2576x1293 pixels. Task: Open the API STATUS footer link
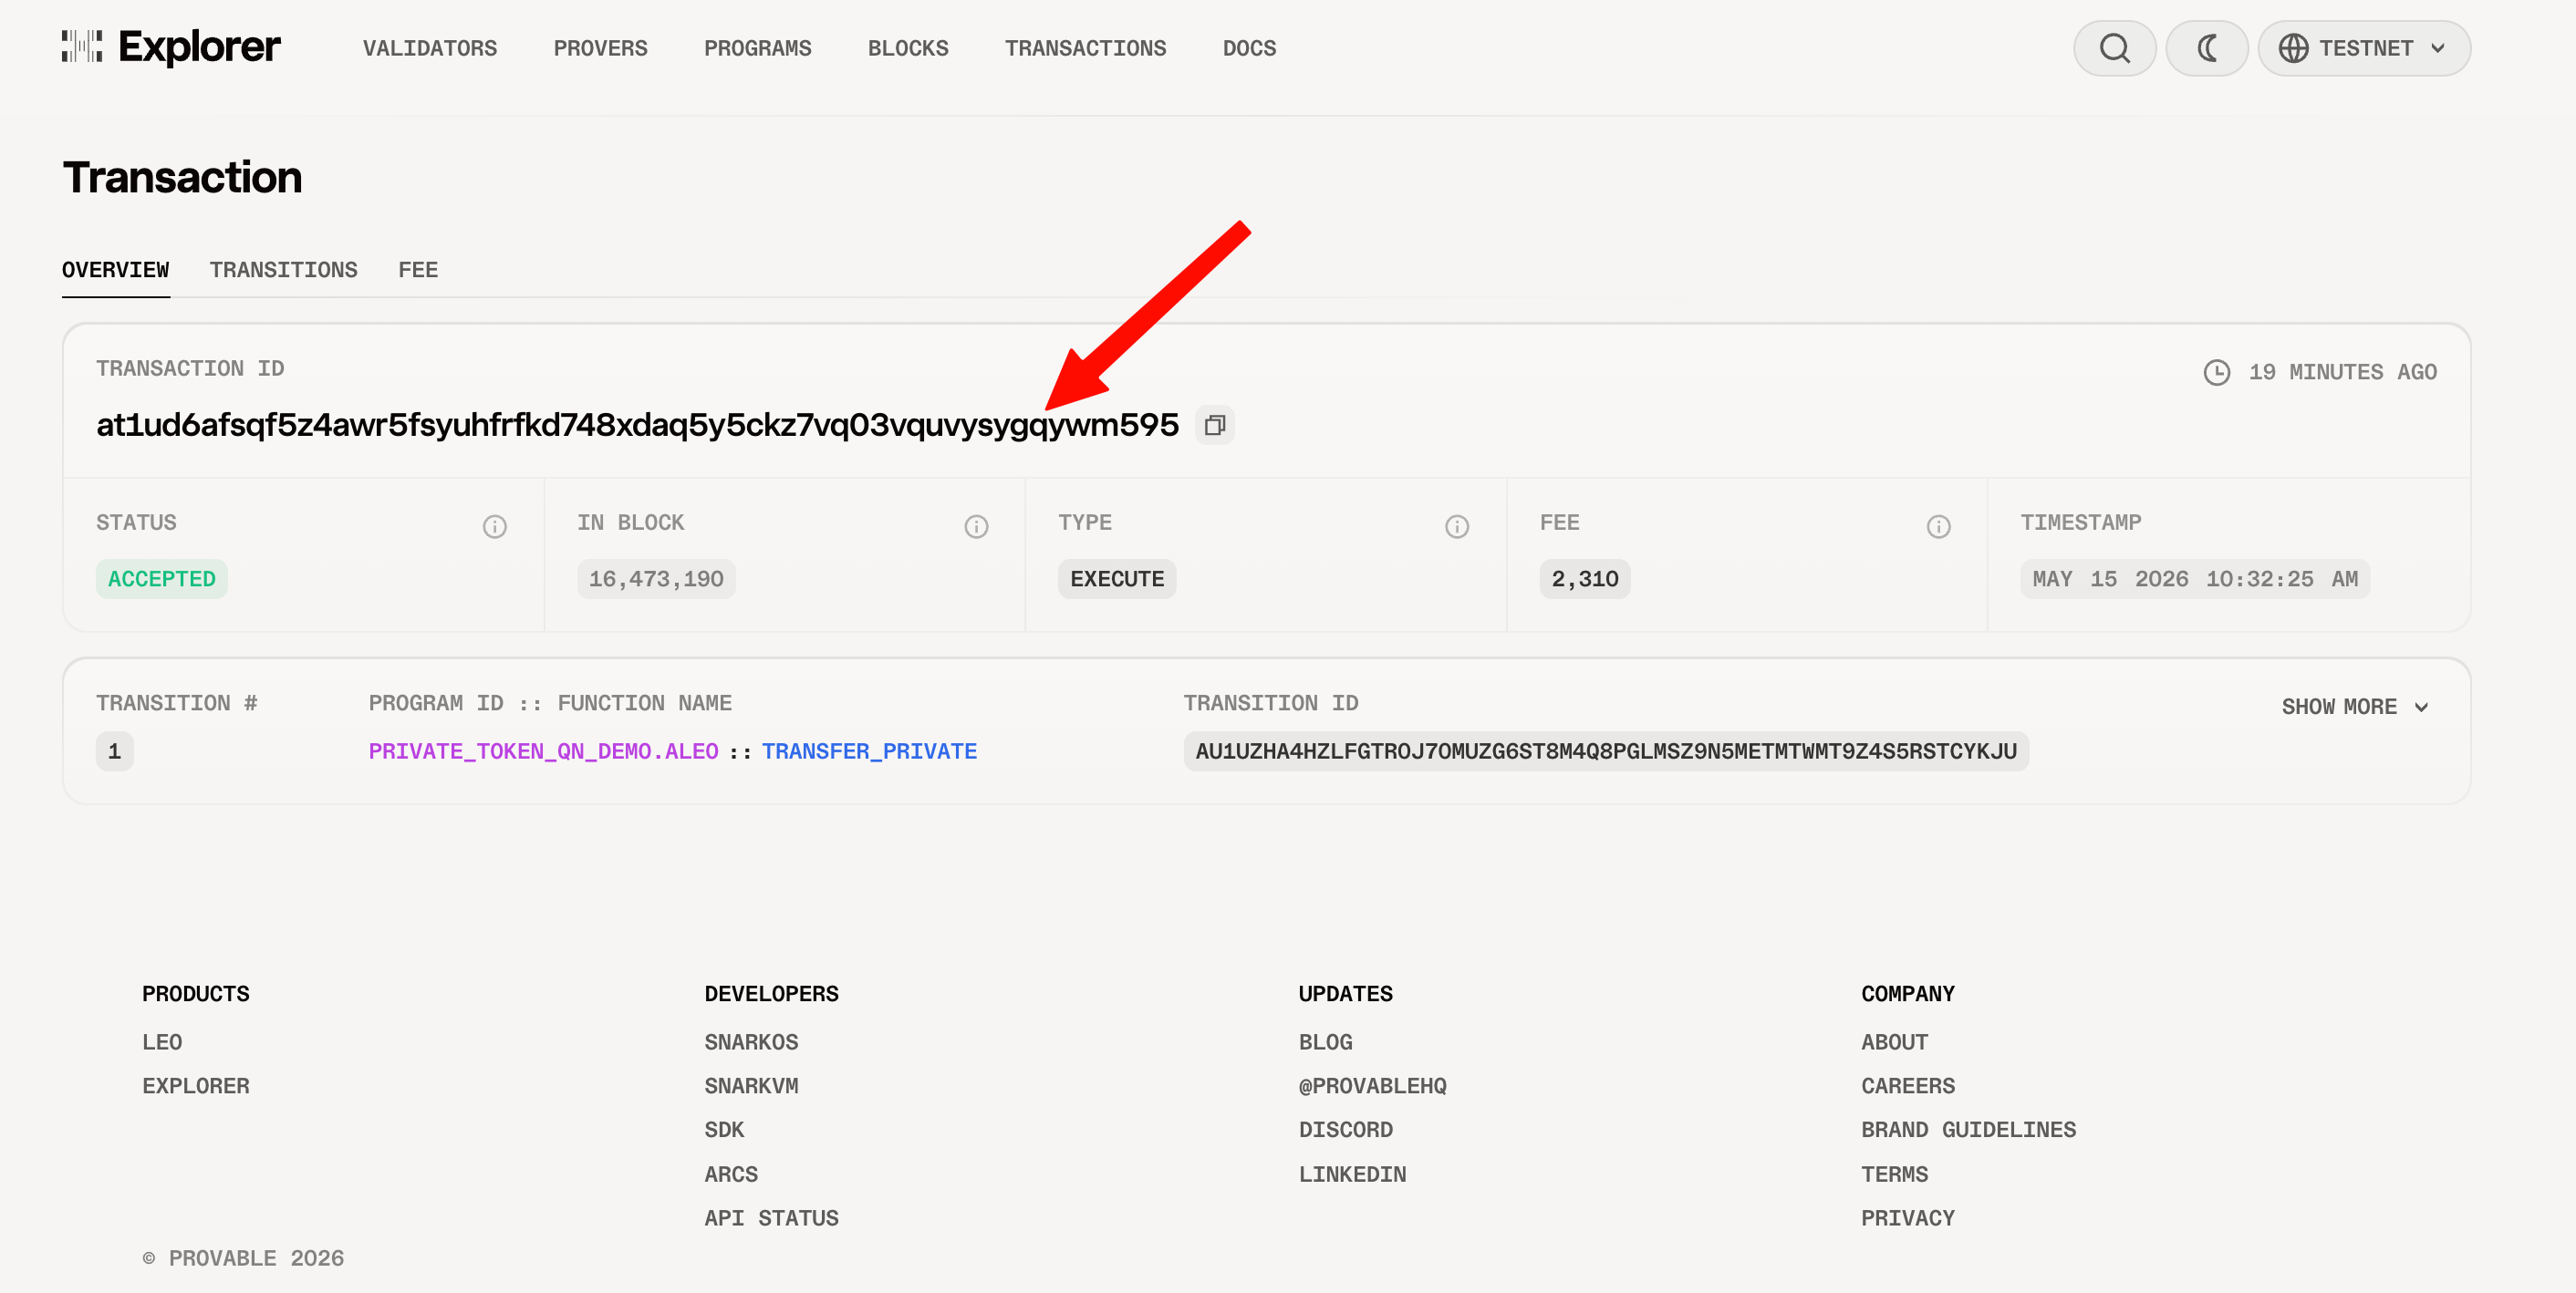point(771,1218)
